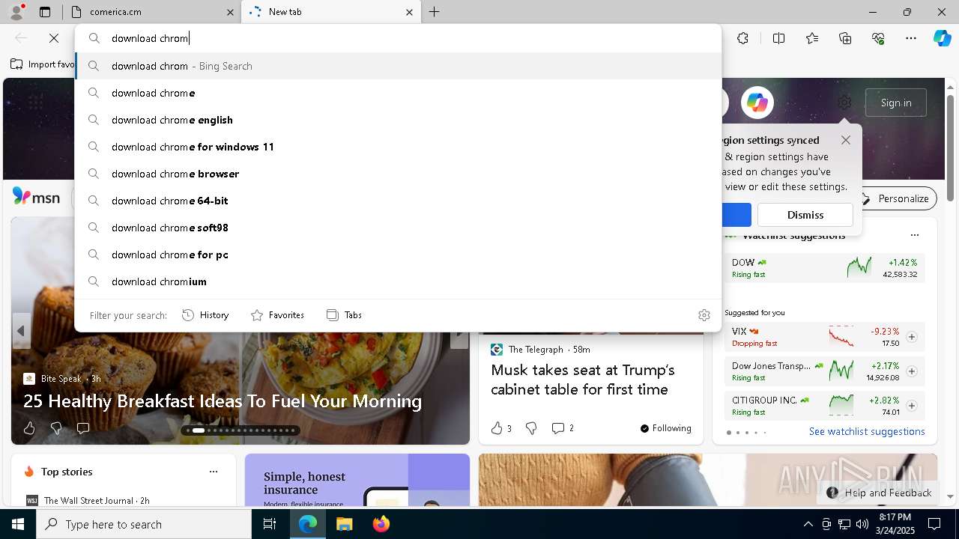959x539 pixels.
Task: Launch Firefox from taskbar
Action: click(x=381, y=524)
